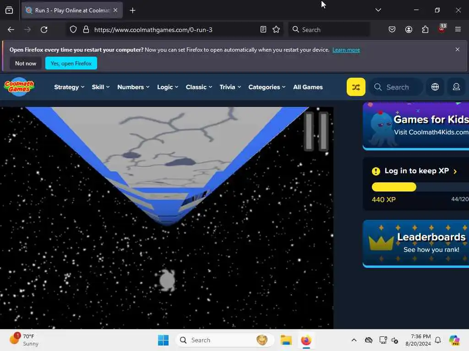The image size is (469, 351).
Task: Dismiss the Firefox notification bar
Action: pos(458,49)
